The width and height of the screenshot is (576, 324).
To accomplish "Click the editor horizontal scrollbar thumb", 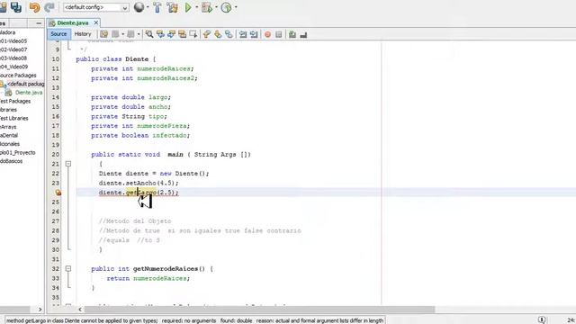I will click(x=259, y=310).
